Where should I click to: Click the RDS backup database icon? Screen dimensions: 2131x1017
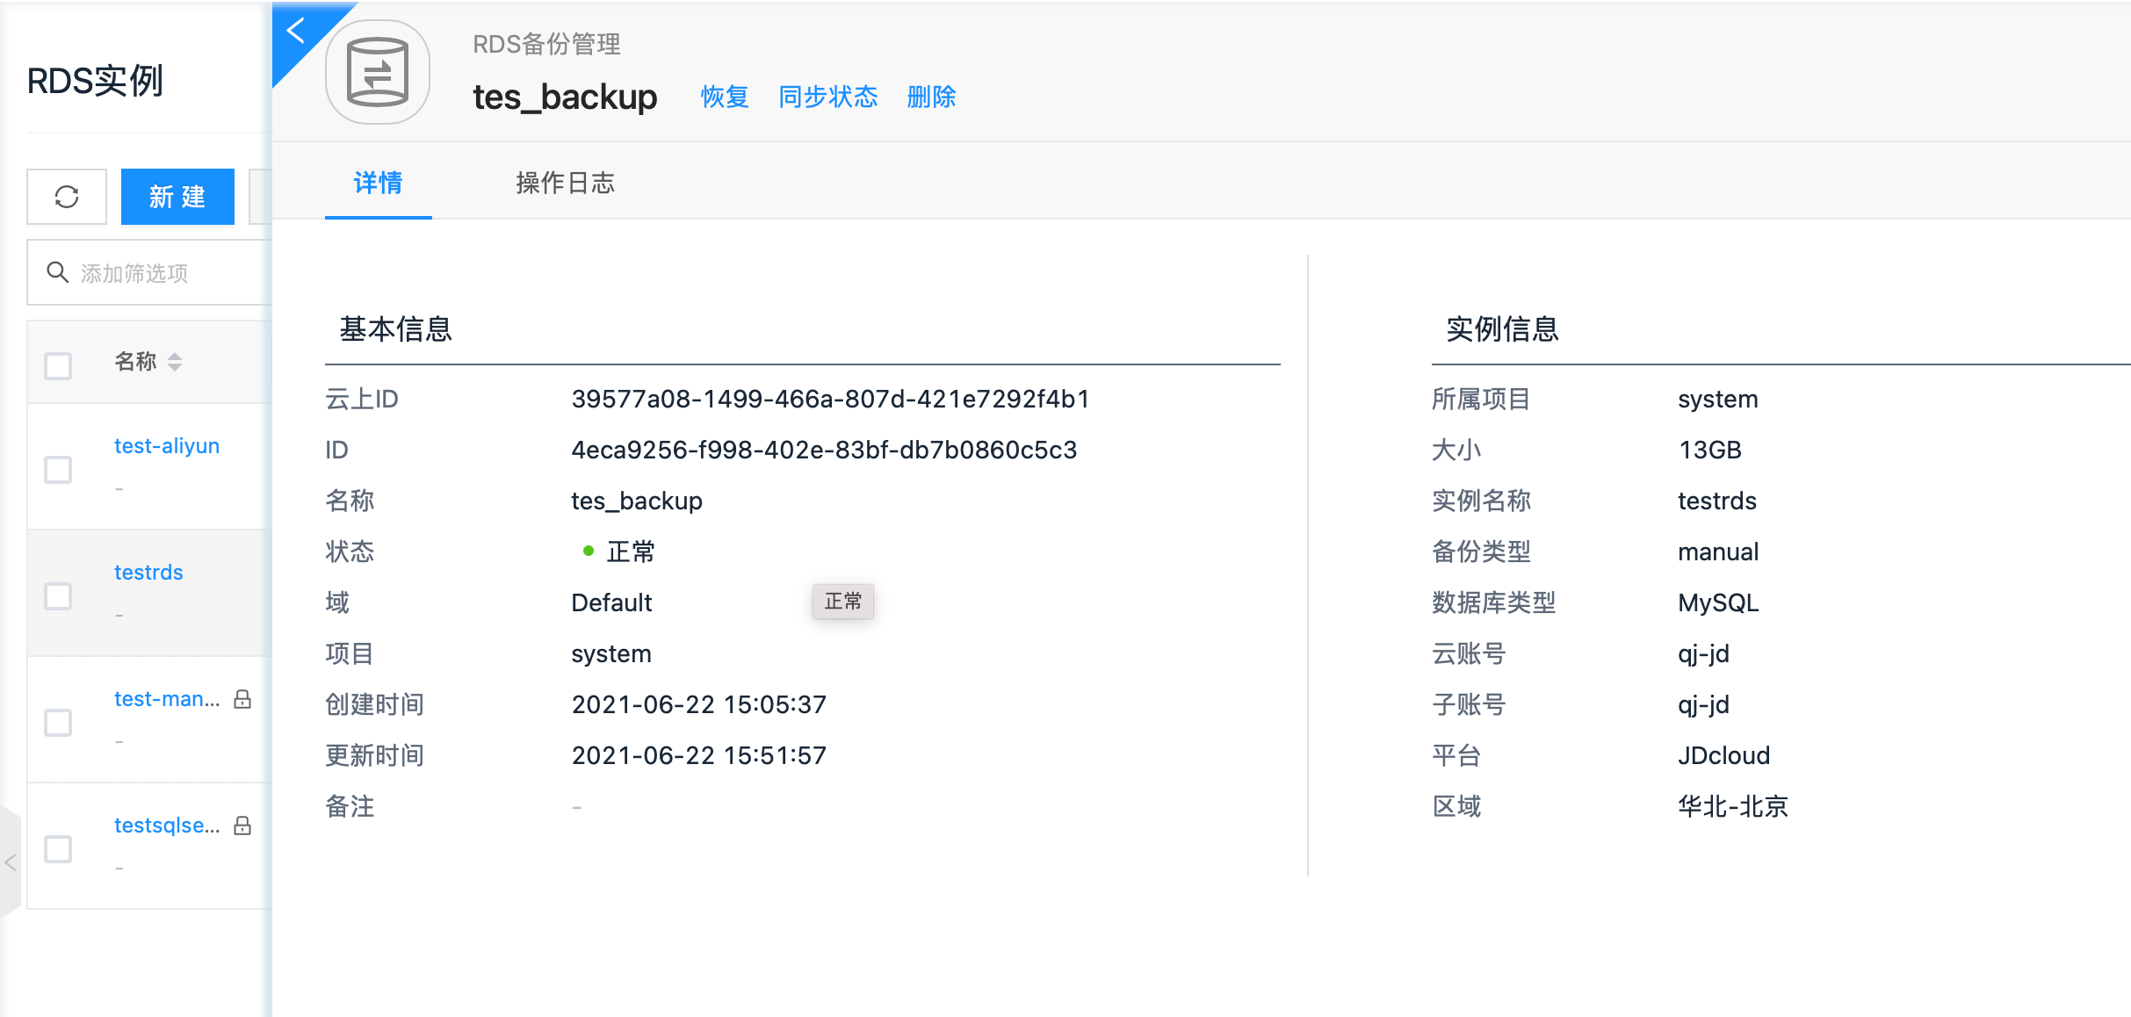coord(378,73)
